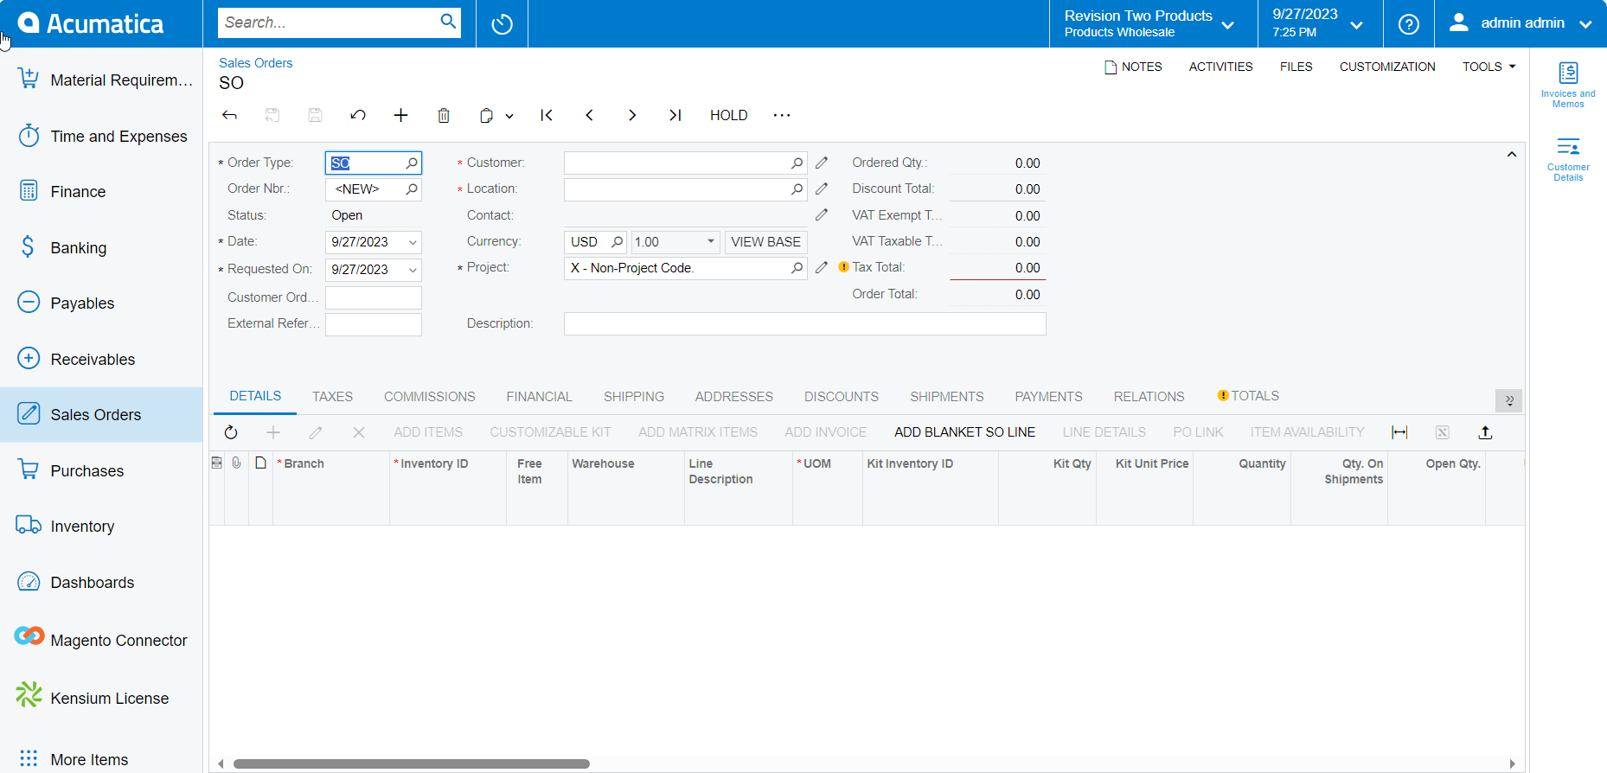
Task: Open Inventory in the sidebar
Action: click(82, 527)
